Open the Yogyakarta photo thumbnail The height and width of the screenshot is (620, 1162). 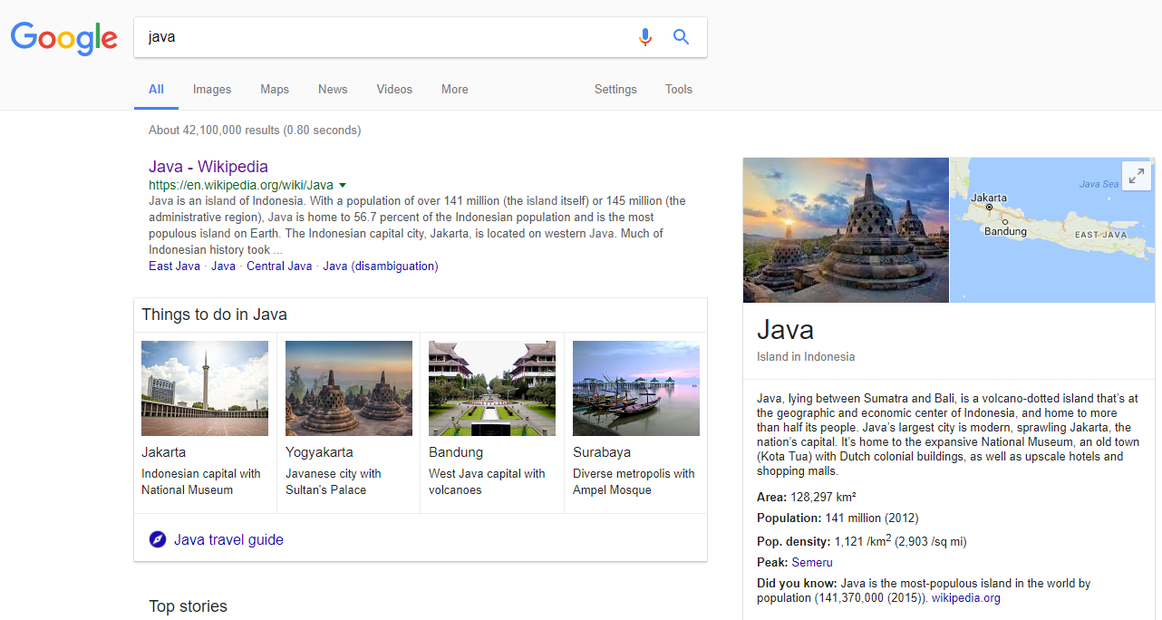349,388
